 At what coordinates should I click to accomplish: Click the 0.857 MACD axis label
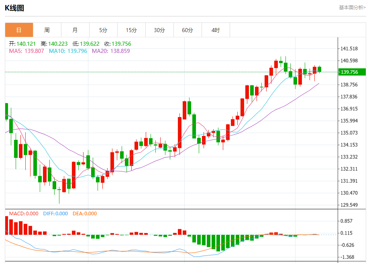pos(347,221)
